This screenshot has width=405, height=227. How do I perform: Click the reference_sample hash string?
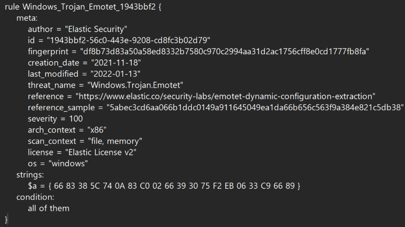pyautogui.click(x=255, y=108)
